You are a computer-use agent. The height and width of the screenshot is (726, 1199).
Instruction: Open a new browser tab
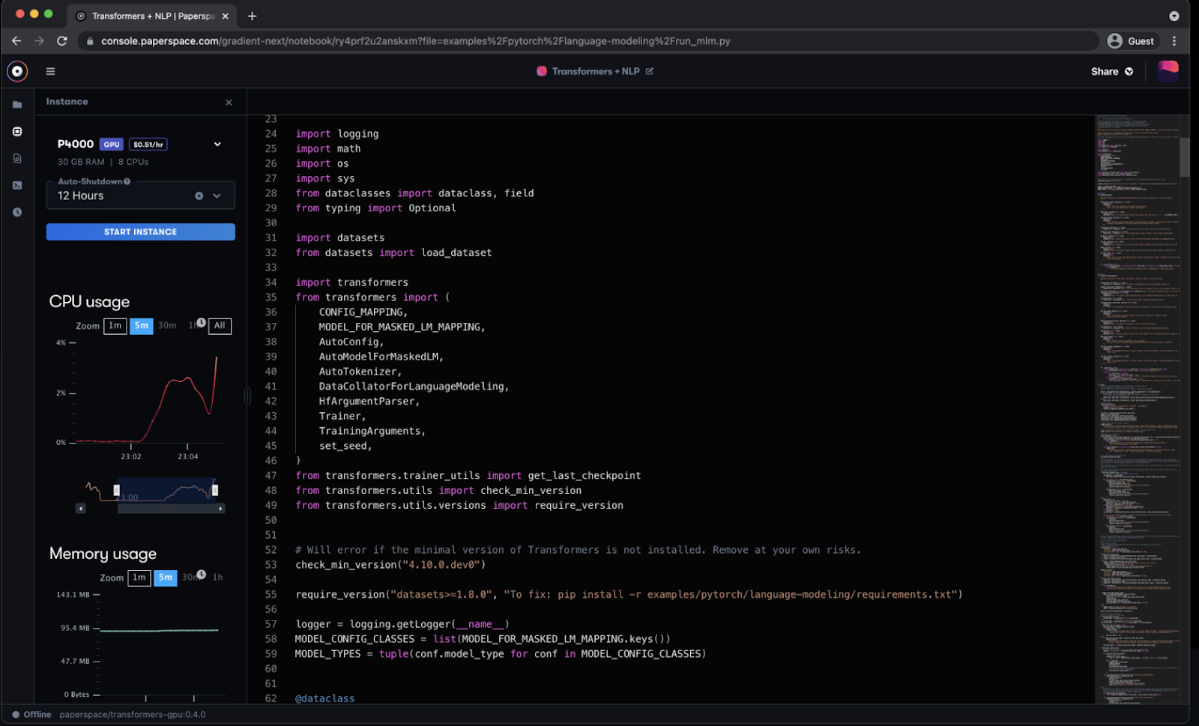[252, 16]
